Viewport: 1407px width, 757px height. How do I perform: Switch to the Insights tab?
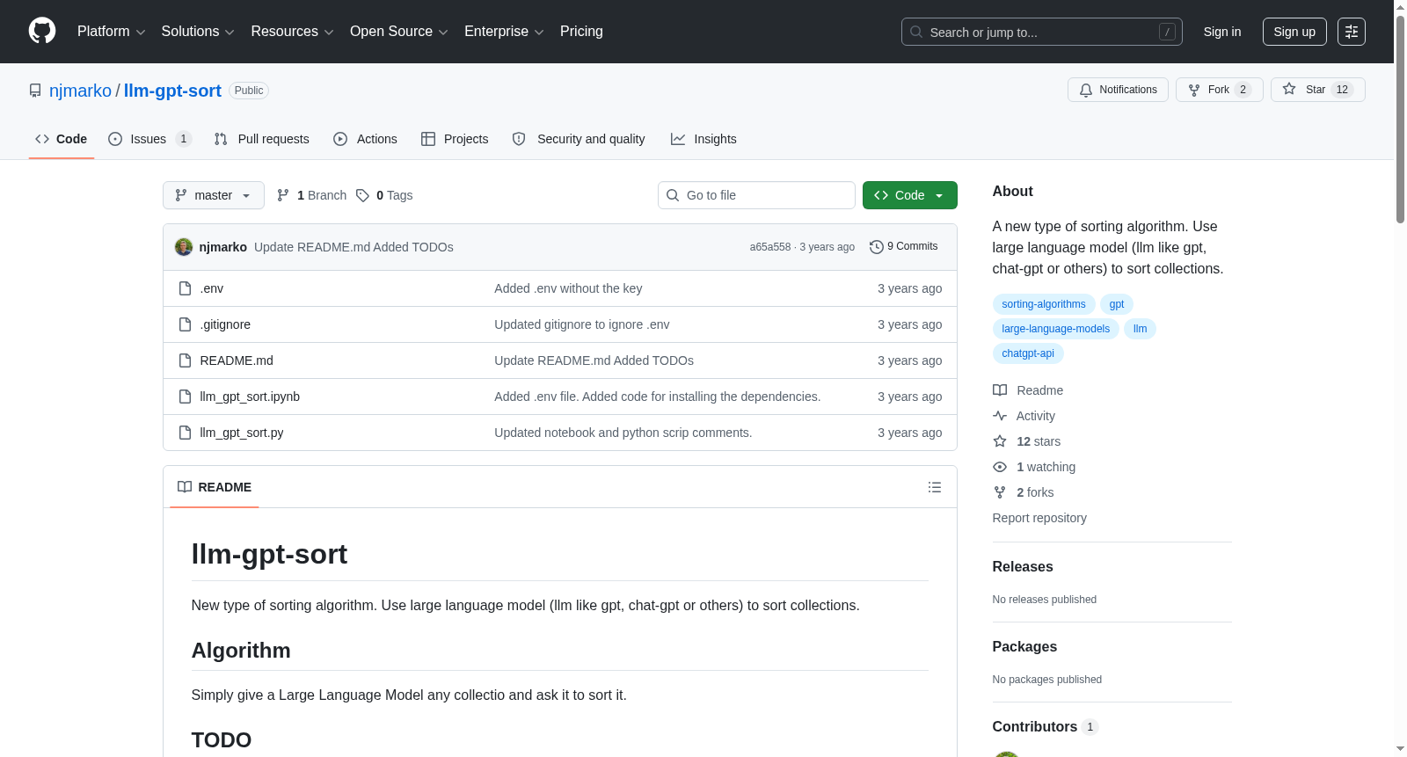coord(703,139)
